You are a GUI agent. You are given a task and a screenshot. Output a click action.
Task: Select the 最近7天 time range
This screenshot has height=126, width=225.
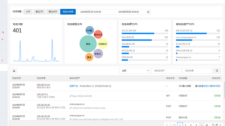point(39,12)
